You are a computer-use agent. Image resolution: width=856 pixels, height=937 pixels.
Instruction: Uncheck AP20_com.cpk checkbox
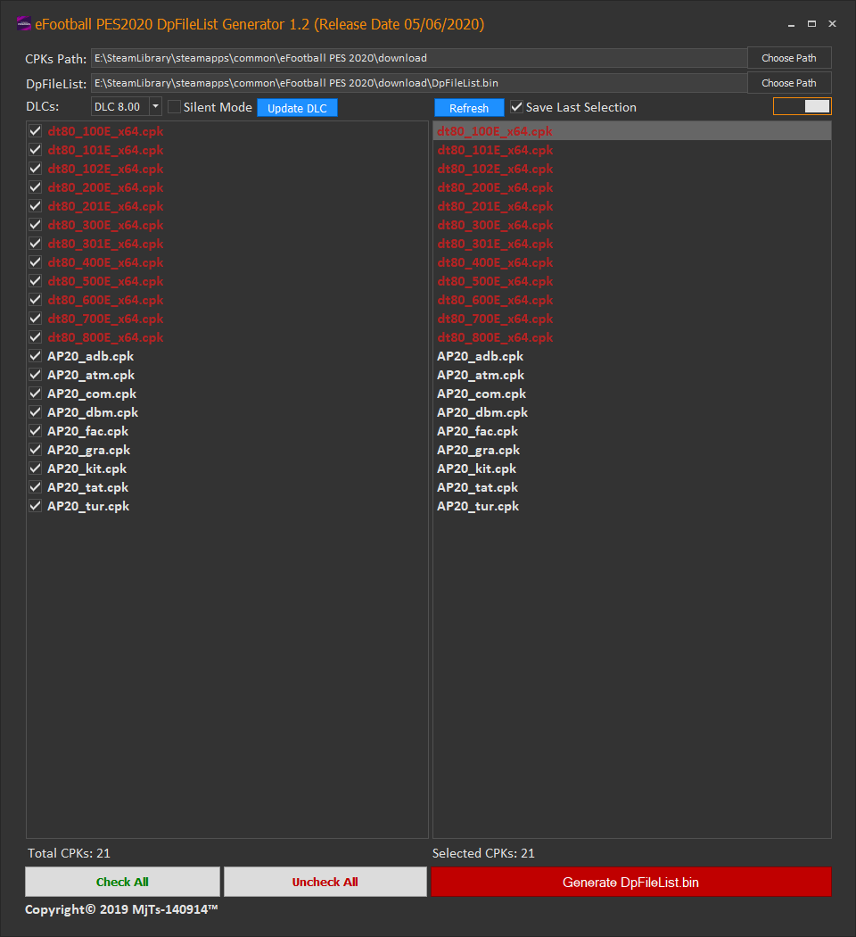pyautogui.click(x=35, y=394)
